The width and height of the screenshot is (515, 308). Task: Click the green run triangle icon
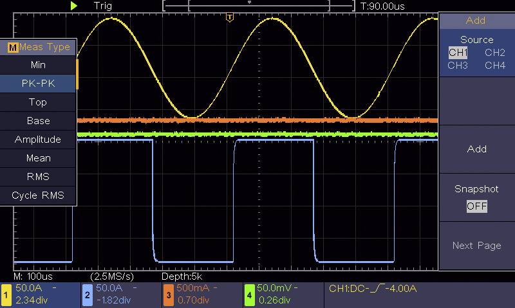[75, 6]
